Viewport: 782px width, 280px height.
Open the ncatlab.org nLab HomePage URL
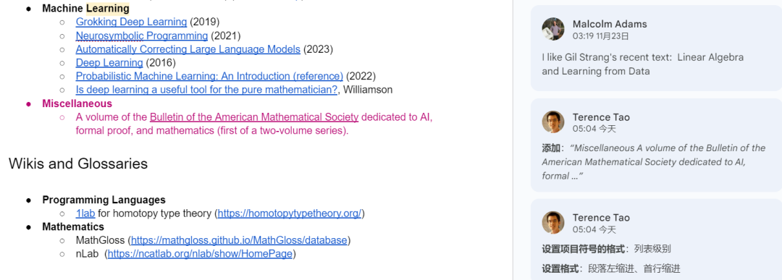tap(200, 254)
